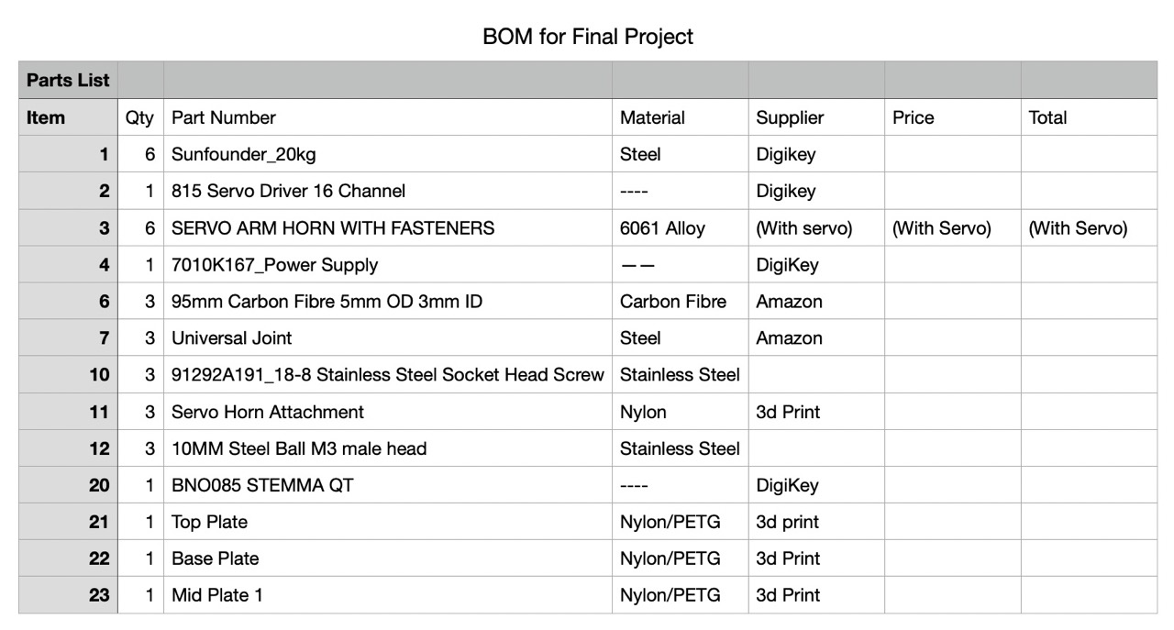
Task: Click the 91292A191 Socket Head Screw cell
Action: coord(388,374)
